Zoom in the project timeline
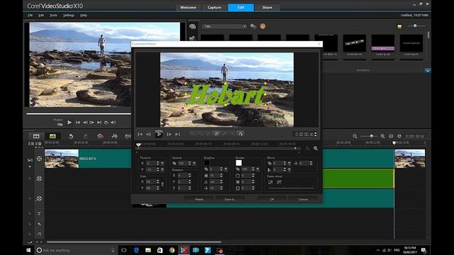The height and width of the screenshot is (255, 454). point(382,136)
